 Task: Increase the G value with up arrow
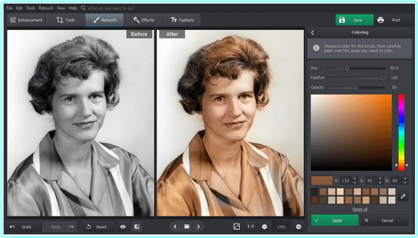380,179
